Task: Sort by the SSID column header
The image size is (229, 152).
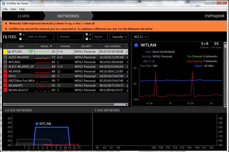Action: tap(21, 46)
